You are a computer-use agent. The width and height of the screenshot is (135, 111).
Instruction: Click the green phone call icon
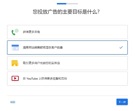(15, 32)
